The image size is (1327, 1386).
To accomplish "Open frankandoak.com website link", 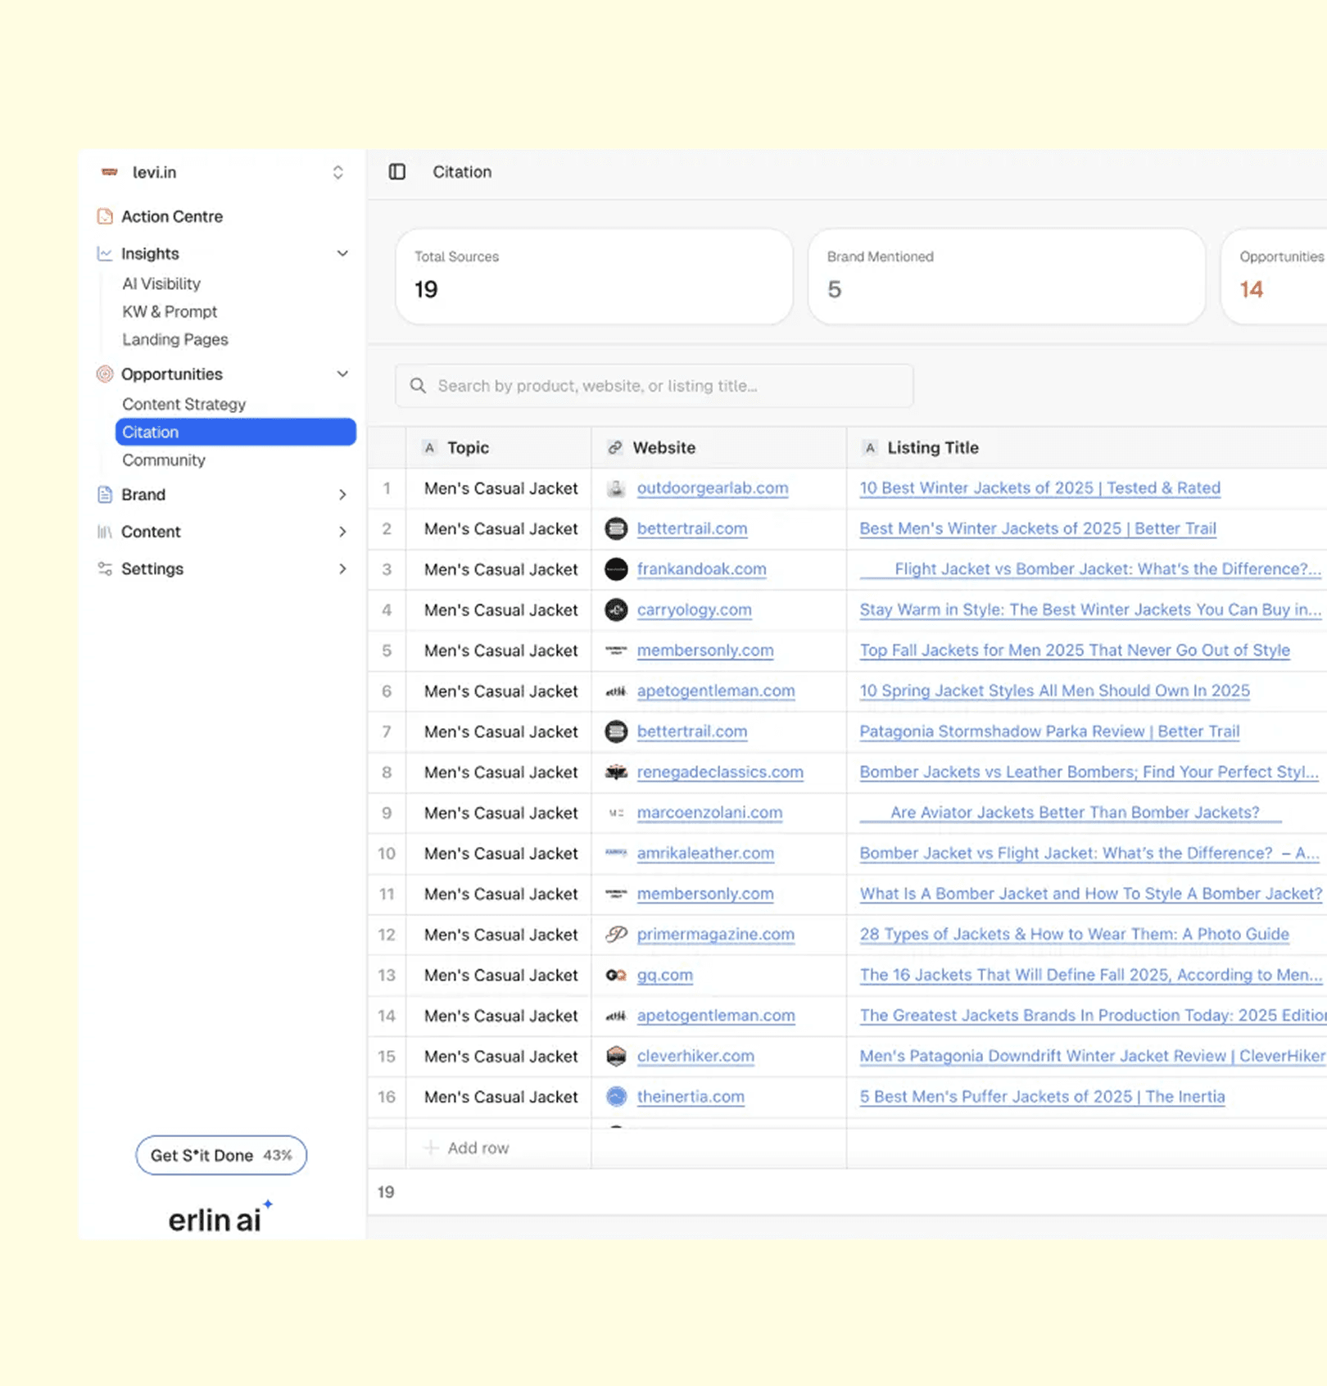I will pos(702,569).
